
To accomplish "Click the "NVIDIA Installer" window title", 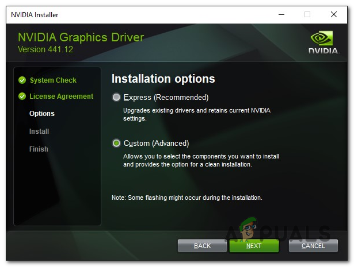I will pyautogui.click(x=35, y=15).
